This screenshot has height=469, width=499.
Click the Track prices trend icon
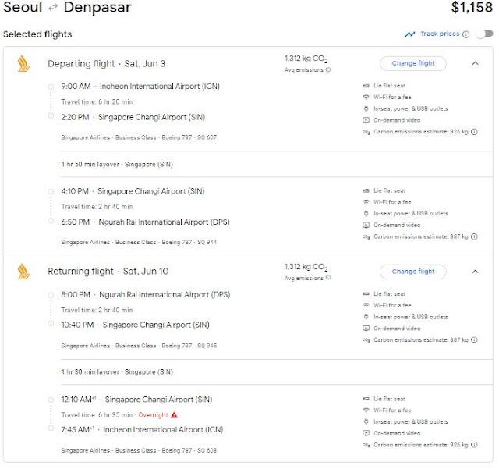[x=410, y=34]
